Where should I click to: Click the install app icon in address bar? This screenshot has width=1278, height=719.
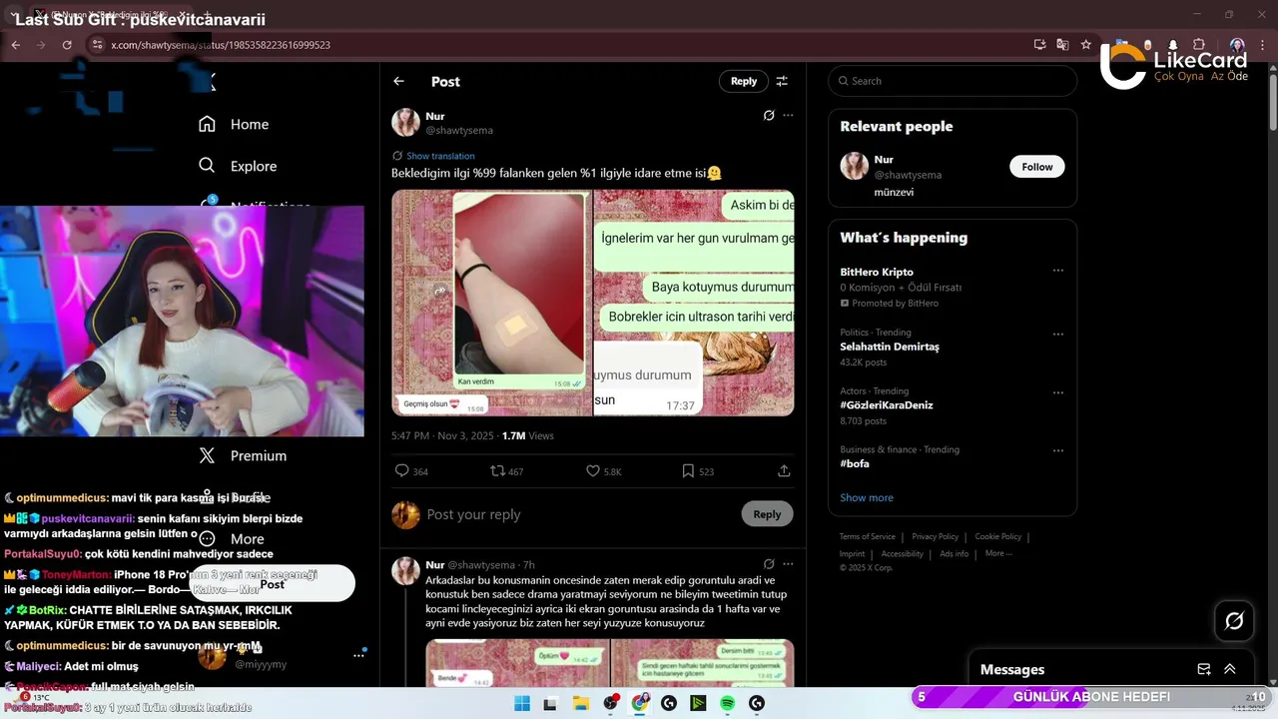1039,45
